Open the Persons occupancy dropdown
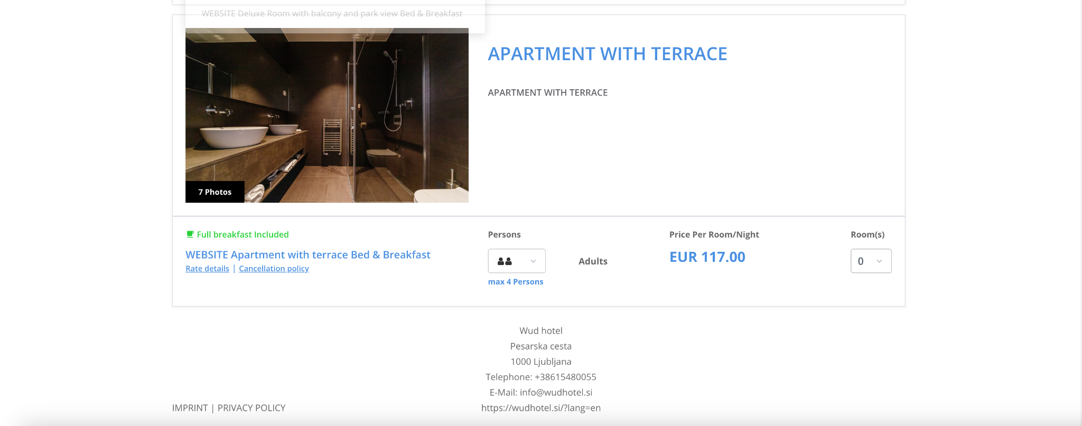This screenshot has width=1082, height=426. pyautogui.click(x=516, y=261)
